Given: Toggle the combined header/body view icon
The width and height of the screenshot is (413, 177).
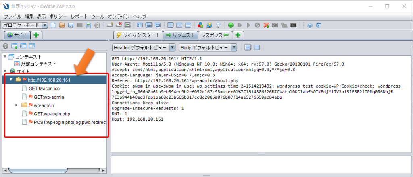Looking at the screenshot, I should tap(257, 47).
